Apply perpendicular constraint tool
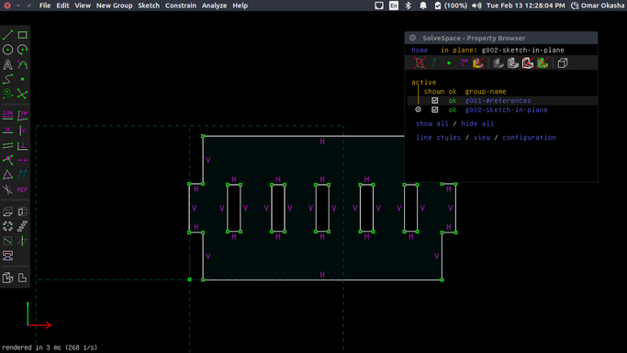This screenshot has width=627, height=353. pos(22,145)
